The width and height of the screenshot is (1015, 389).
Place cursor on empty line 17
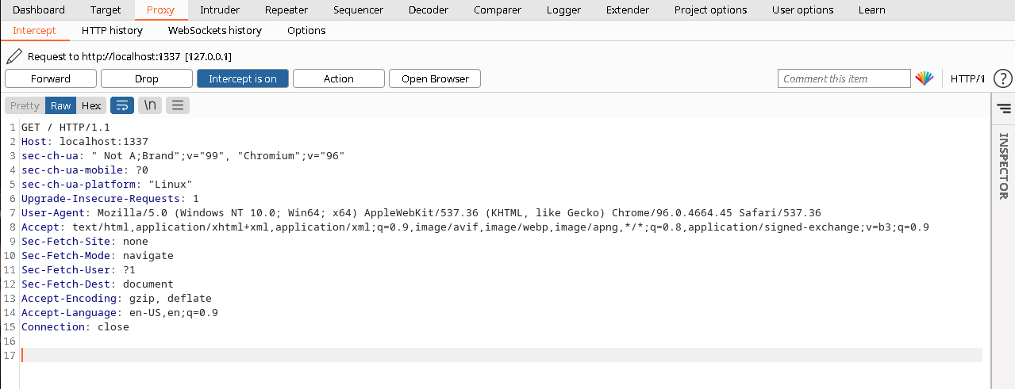pyautogui.click(x=502, y=355)
